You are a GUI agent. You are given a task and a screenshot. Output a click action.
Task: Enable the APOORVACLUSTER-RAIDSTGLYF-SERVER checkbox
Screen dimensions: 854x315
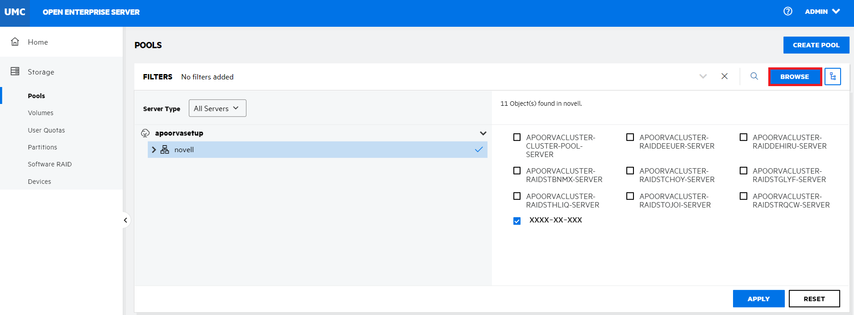click(x=743, y=171)
